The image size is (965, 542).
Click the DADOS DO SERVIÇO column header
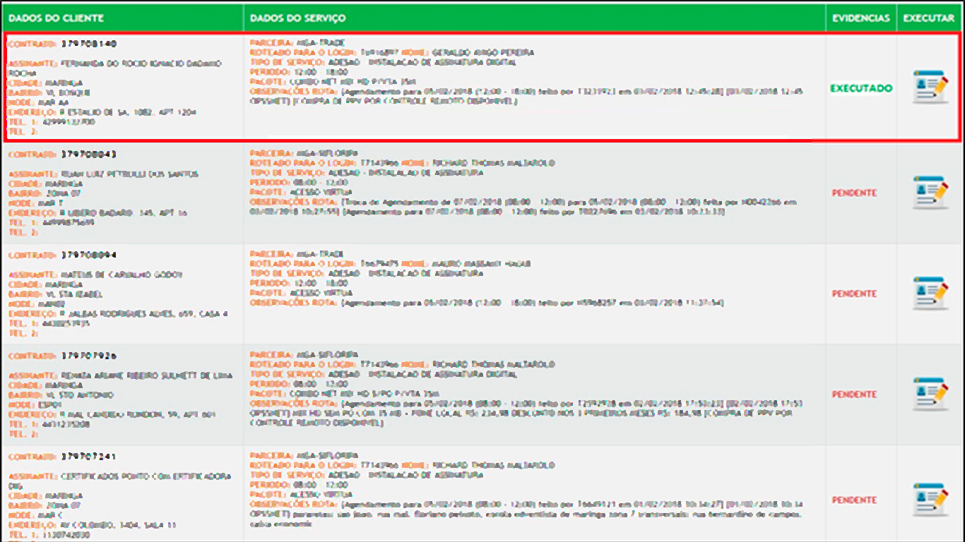[297, 18]
